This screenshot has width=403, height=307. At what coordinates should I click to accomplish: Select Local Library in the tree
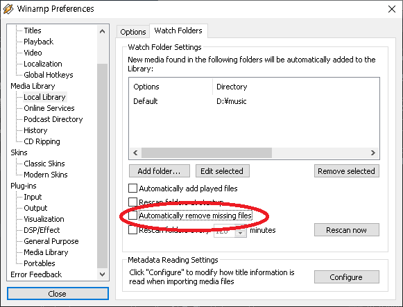[44, 97]
